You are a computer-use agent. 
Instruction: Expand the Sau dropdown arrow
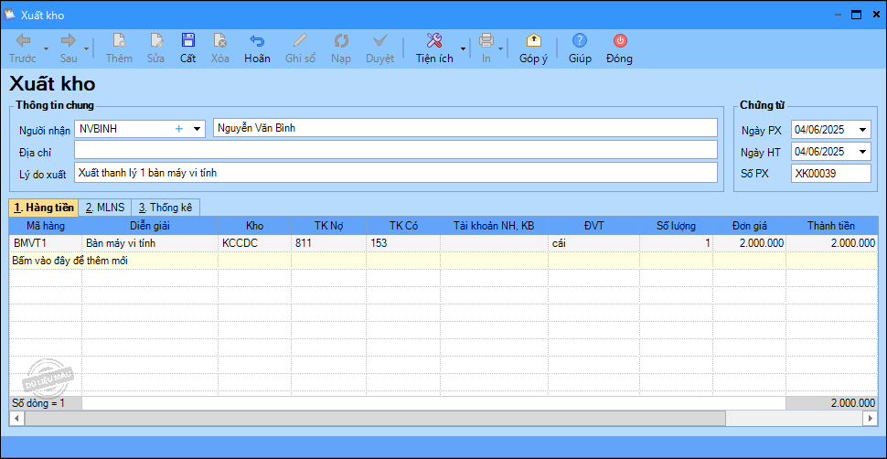coord(87,48)
